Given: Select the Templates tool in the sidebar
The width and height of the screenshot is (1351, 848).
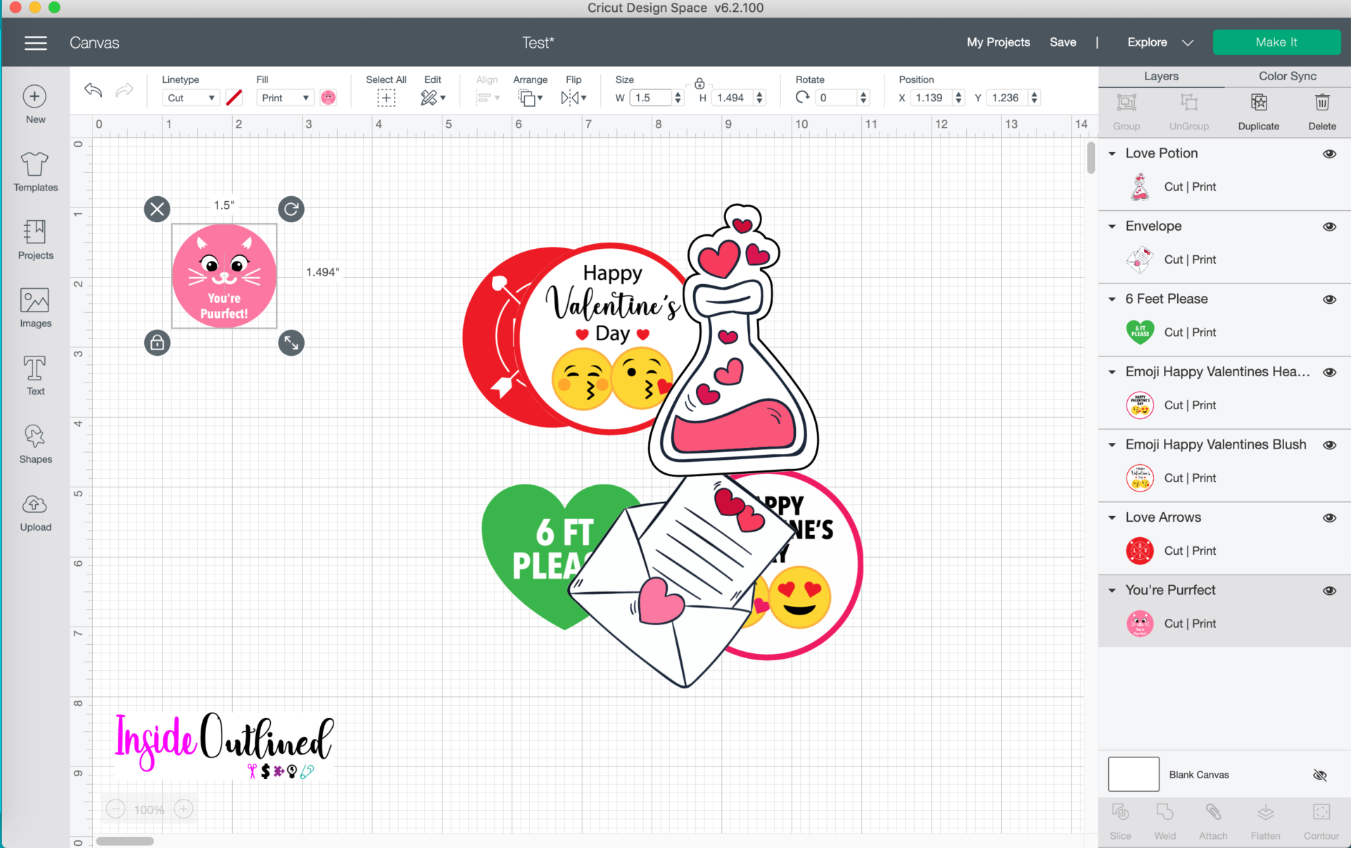Looking at the screenshot, I should (x=34, y=172).
